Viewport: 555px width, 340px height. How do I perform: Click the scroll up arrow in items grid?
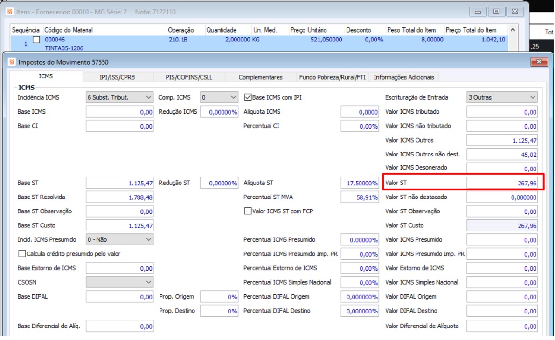click(513, 30)
